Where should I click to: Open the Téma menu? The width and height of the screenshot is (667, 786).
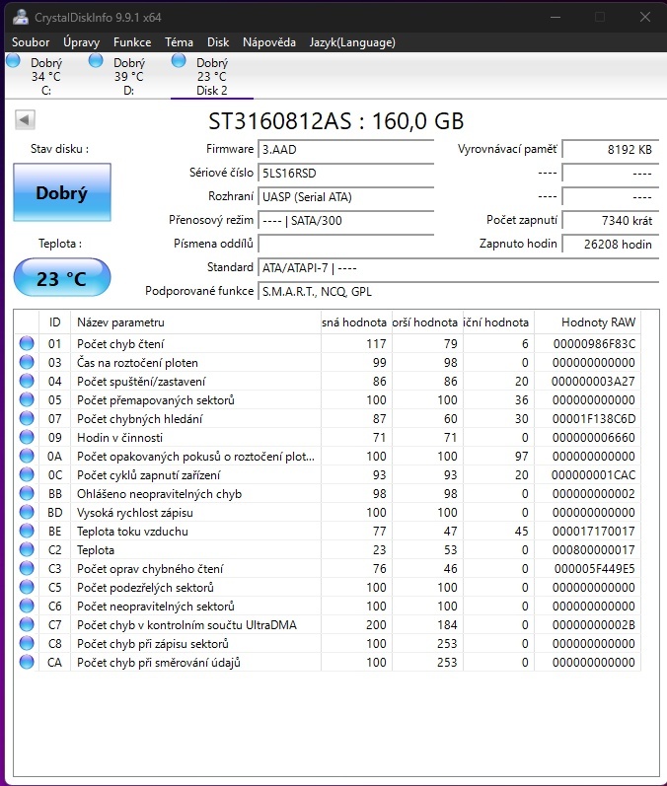[179, 42]
